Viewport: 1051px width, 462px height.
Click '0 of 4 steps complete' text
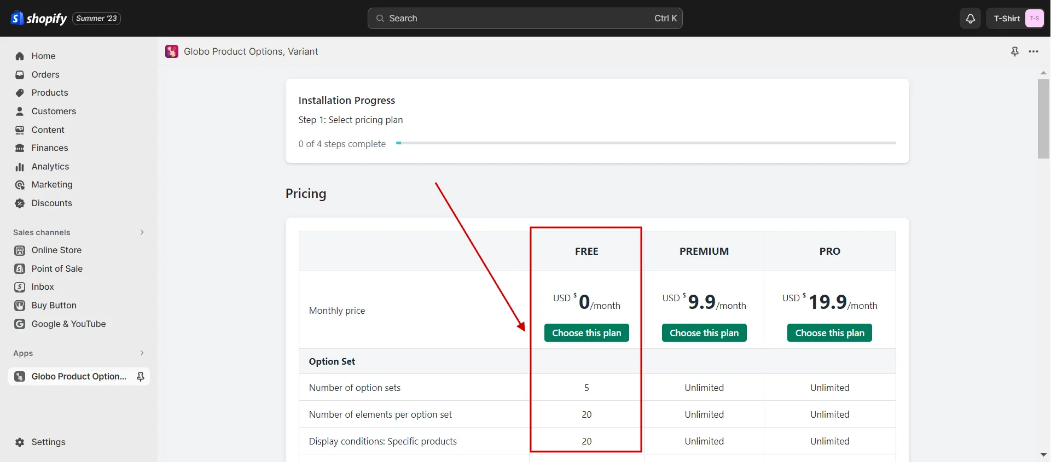(342, 144)
